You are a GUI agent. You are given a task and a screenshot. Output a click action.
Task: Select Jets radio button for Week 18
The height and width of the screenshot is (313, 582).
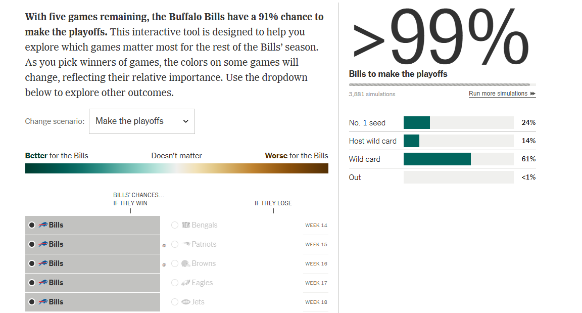coord(175,302)
